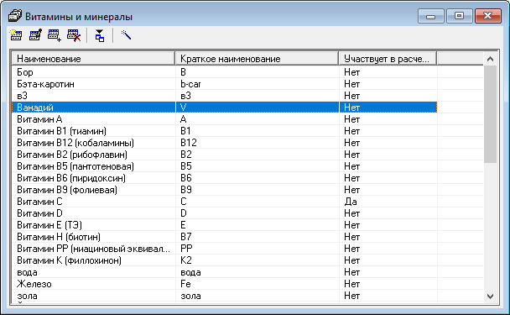Click the B12 short name cell
This screenshot has height=315, width=510.
click(x=258, y=143)
